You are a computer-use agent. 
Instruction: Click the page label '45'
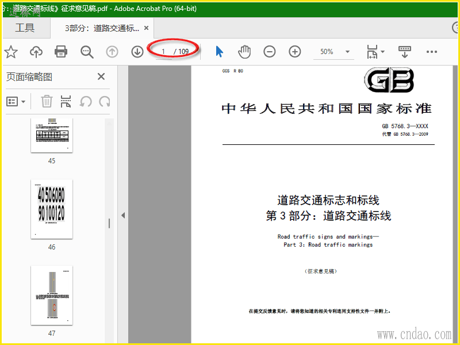52,161
